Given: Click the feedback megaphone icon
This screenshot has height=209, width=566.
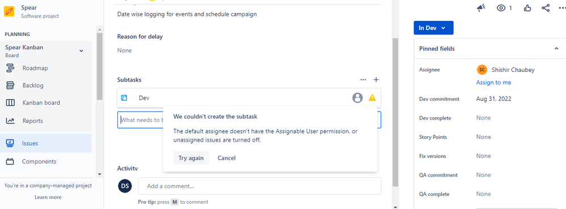Looking at the screenshot, I should pos(481,8).
